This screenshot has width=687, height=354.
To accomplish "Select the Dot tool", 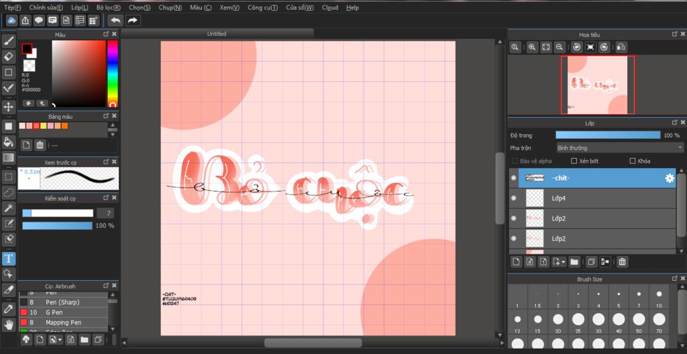I will coord(9,88).
